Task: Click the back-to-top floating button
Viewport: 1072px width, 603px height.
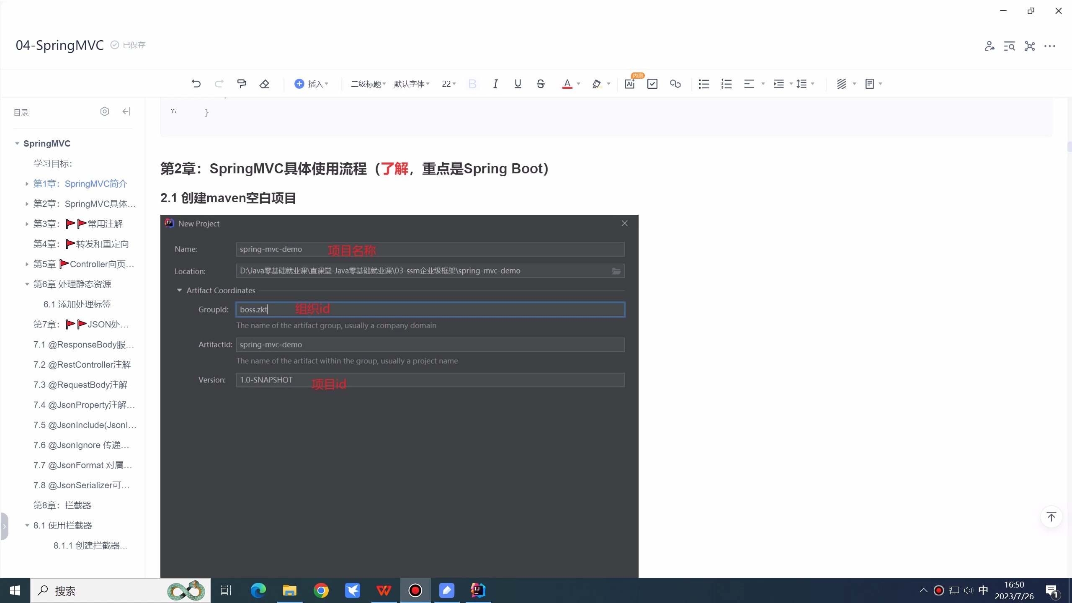Action: click(x=1051, y=517)
